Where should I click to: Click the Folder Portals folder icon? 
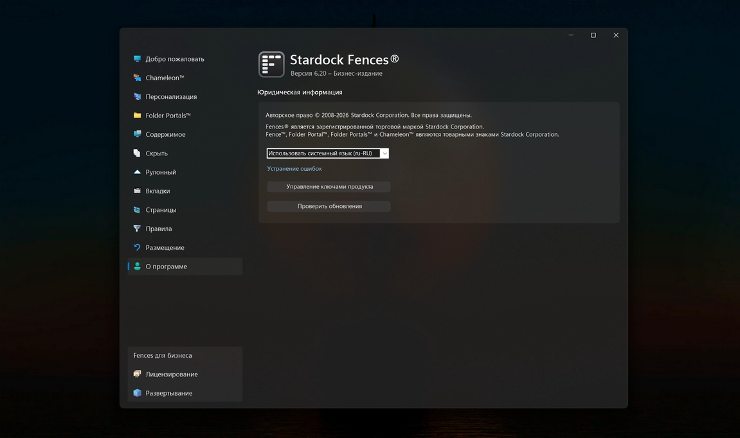tap(138, 116)
